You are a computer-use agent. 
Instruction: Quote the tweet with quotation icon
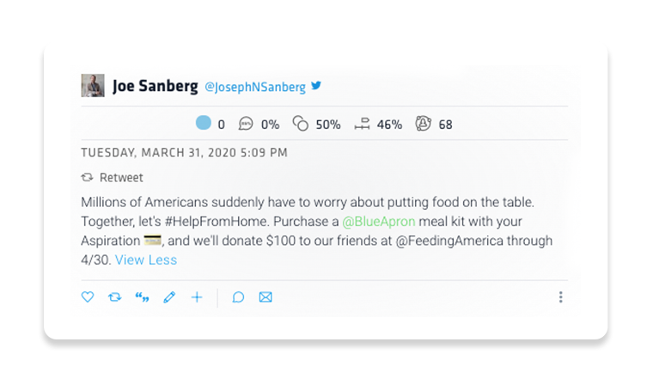142,297
